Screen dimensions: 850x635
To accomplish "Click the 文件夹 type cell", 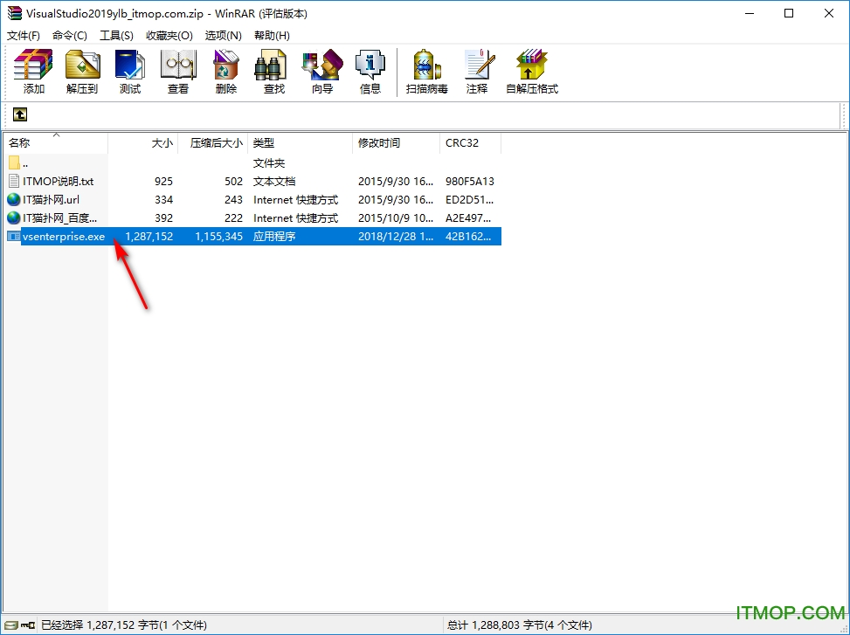I will 269,162.
